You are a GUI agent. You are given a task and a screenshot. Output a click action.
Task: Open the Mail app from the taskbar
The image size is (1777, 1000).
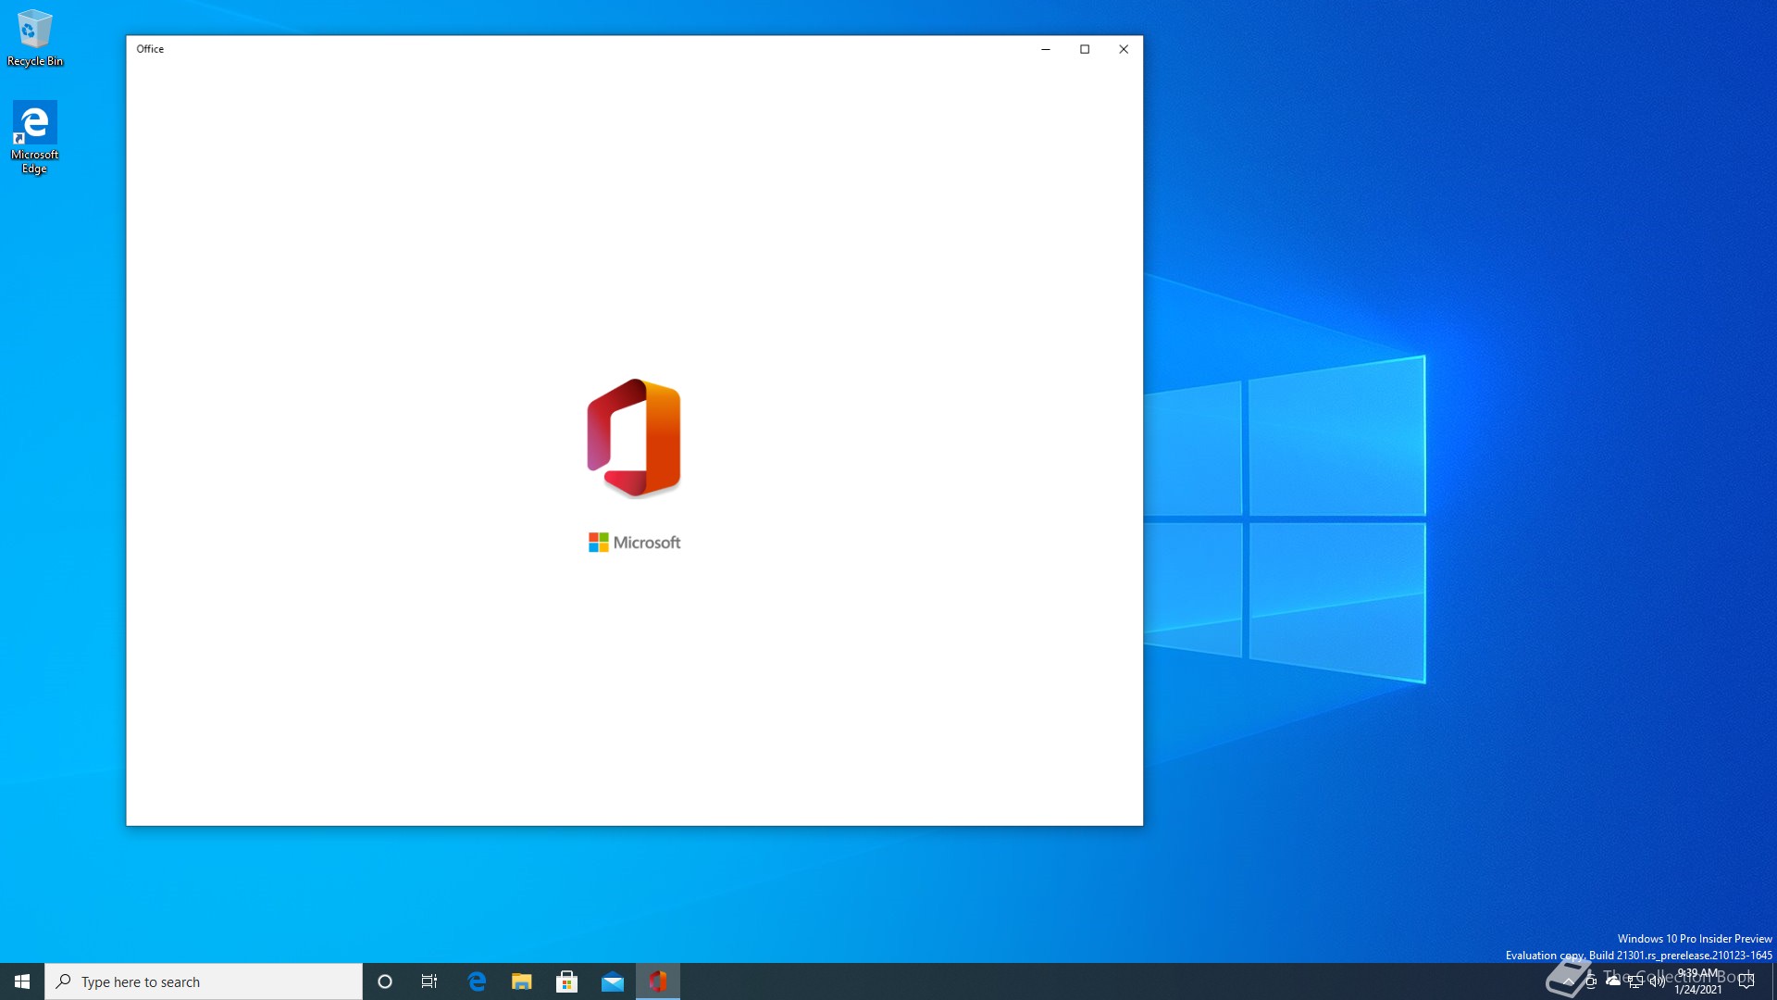click(x=613, y=981)
